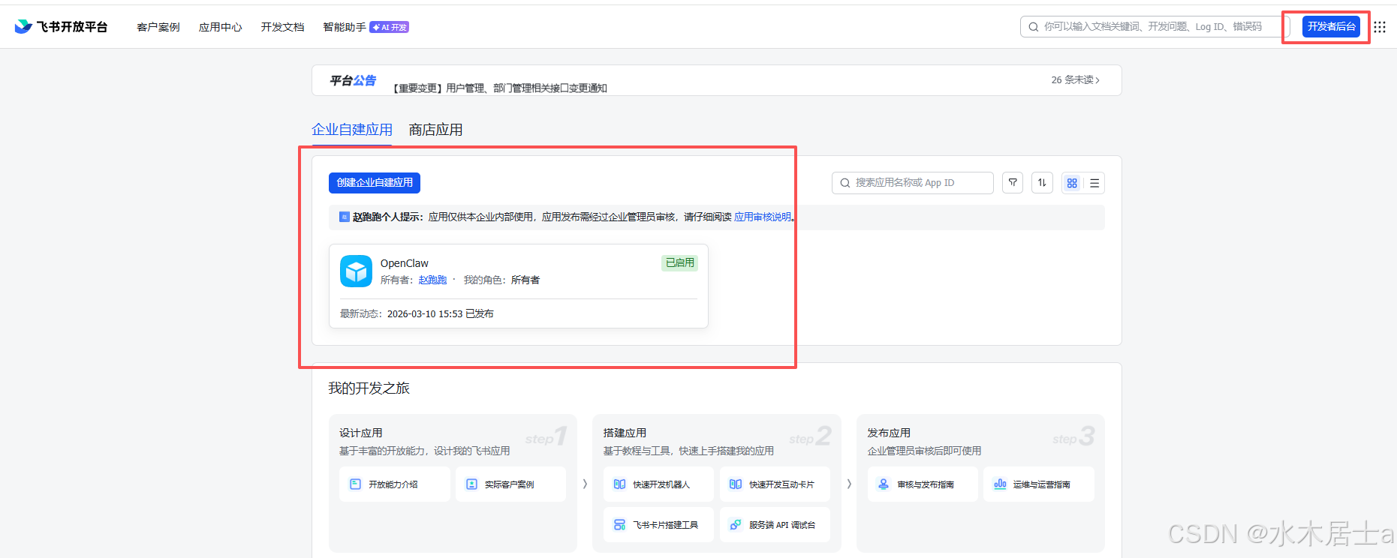Click the 搜索应用名称或 App ID field
Screen dimensions: 1397x558
click(913, 183)
